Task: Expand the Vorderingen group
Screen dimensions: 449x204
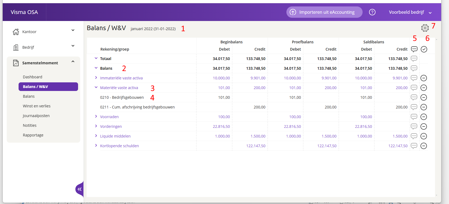Action: coord(96,126)
